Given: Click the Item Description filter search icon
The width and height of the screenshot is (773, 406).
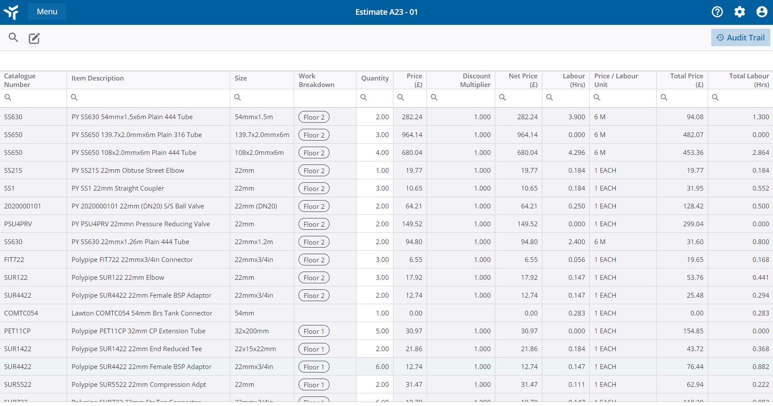Looking at the screenshot, I should [x=74, y=97].
